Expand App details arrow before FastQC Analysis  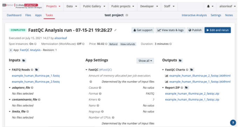[x=10, y=50]
